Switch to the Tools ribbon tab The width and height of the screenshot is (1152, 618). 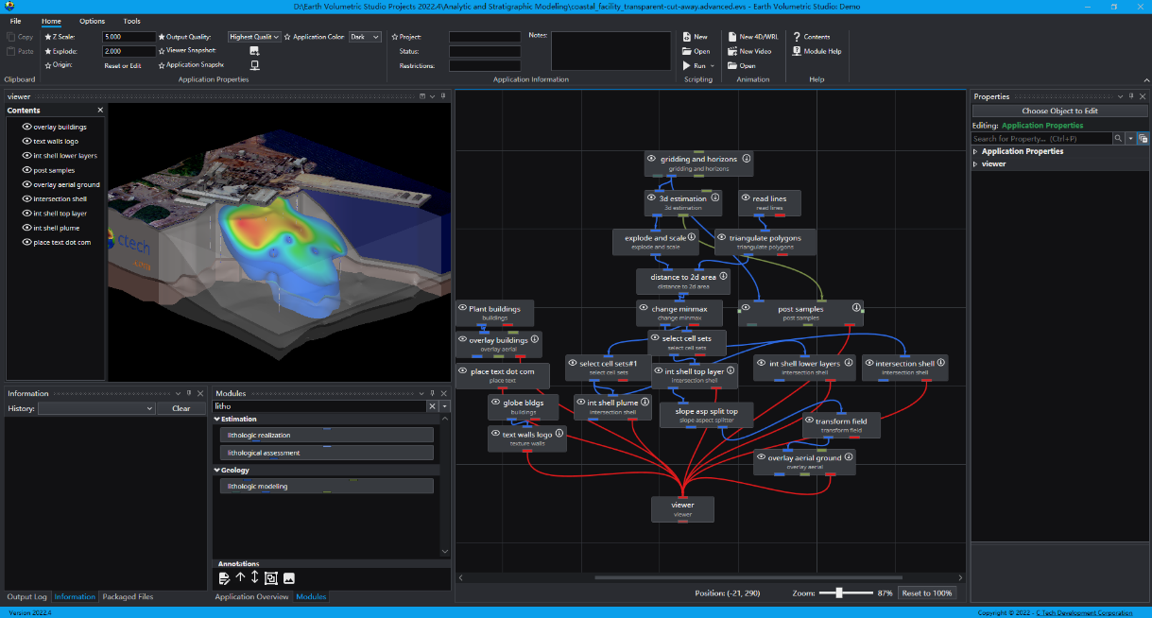click(x=131, y=21)
